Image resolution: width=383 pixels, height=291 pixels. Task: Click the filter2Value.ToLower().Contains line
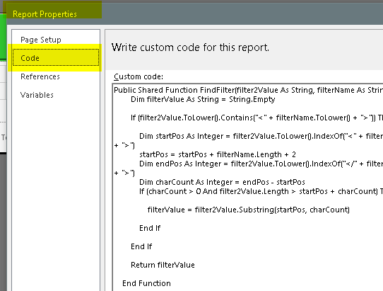[257, 118]
